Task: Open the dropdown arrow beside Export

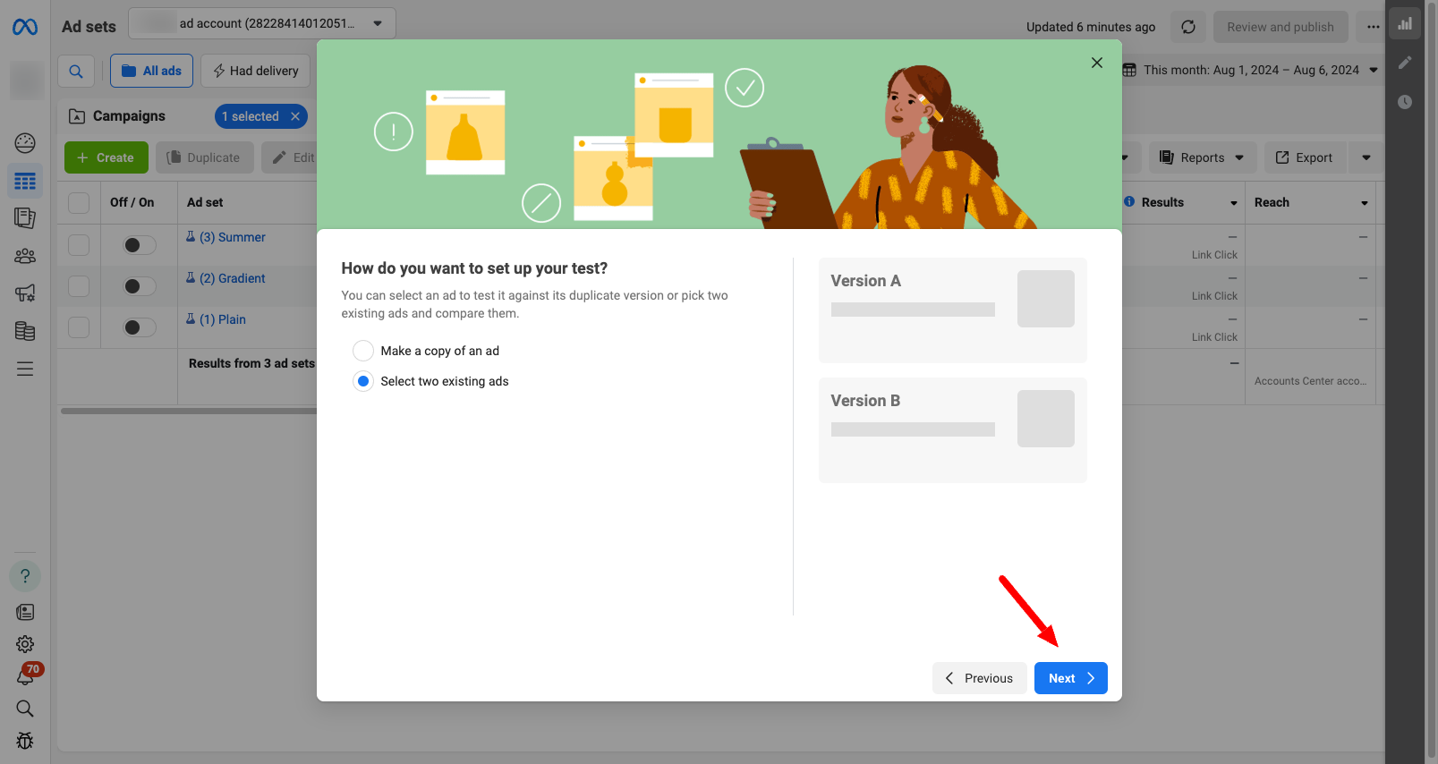Action: [1366, 157]
